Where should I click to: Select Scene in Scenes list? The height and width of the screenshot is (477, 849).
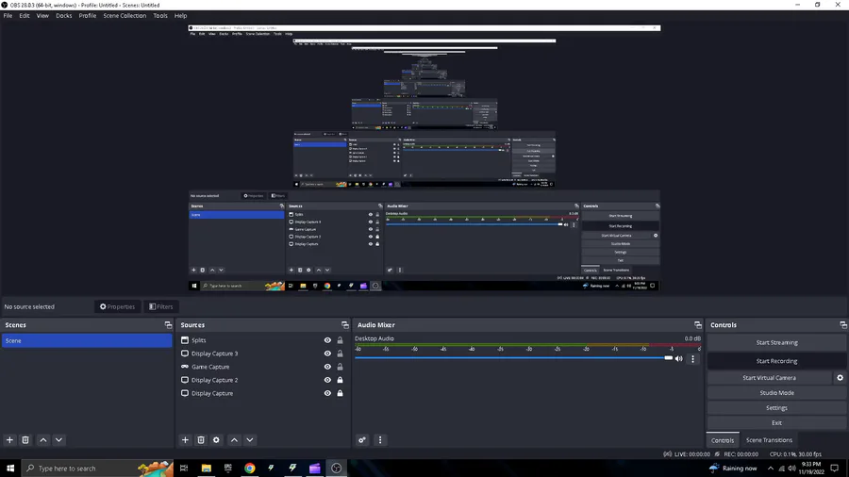tap(87, 340)
